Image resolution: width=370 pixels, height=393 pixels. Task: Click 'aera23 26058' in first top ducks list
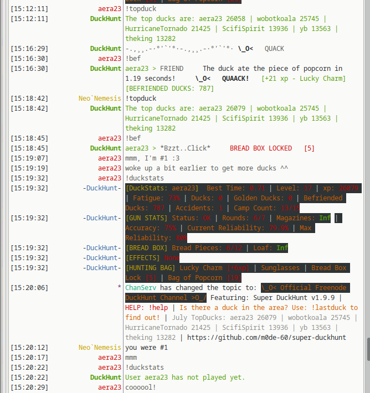(222, 19)
